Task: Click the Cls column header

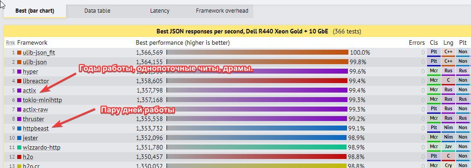Action: click(x=434, y=43)
